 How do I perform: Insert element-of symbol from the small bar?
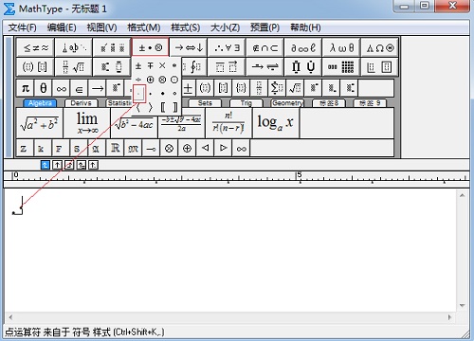click(80, 88)
